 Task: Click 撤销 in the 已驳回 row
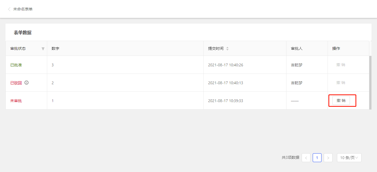[x=341, y=83]
